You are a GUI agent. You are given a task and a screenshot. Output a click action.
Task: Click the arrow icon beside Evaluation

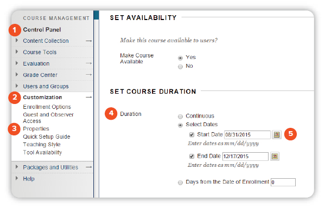click(89, 63)
